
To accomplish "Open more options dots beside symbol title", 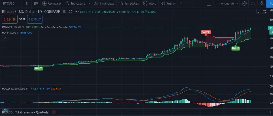I will pos(77,12).
